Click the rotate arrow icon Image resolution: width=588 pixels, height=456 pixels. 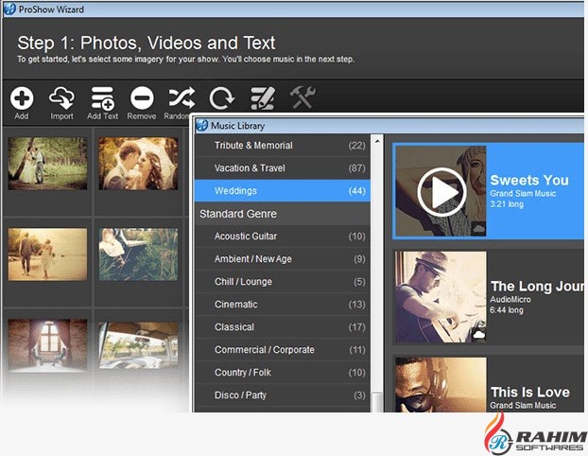(221, 97)
